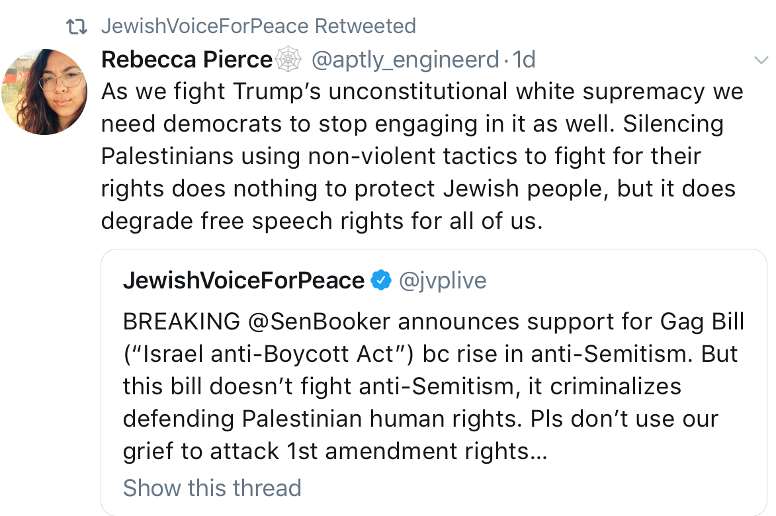Click the spider web emoji beside Rebecca Pierce
The width and height of the screenshot is (776, 516).
288,60
